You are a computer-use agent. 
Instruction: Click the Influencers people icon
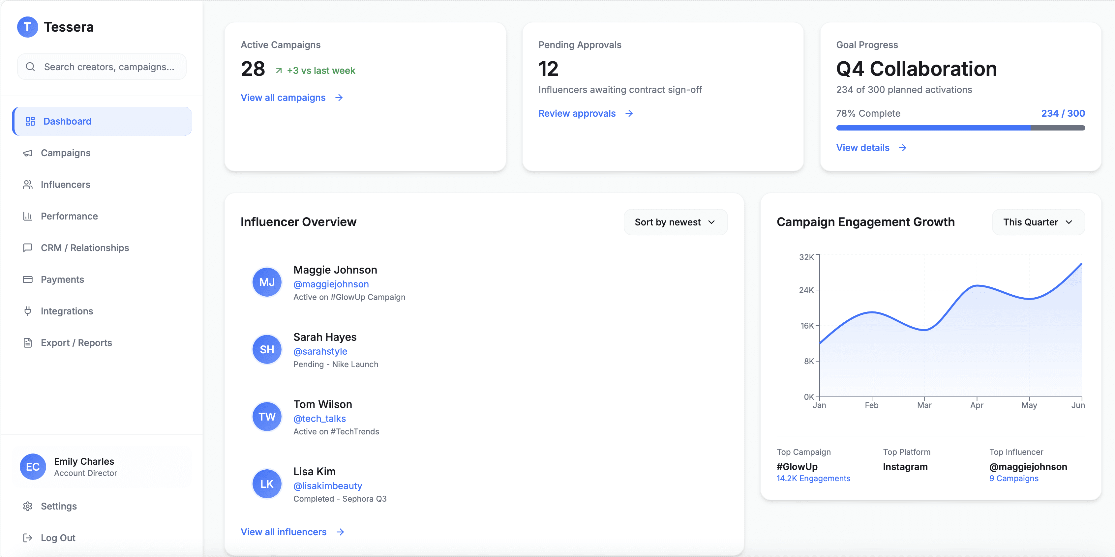tap(28, 184)
